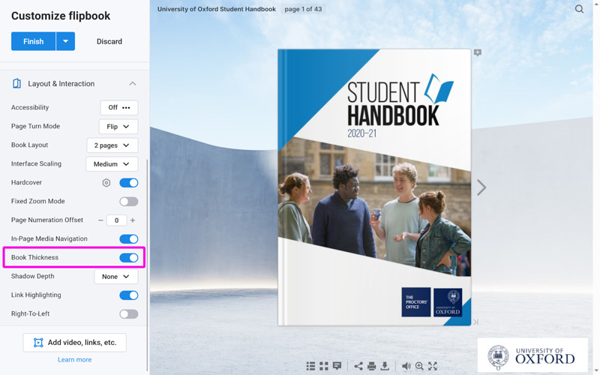Image resolution: width=600 pixels, height=375 pixels.
Task: Increase Page Numeration Offset with plus
Action: (x=133, y=220)
